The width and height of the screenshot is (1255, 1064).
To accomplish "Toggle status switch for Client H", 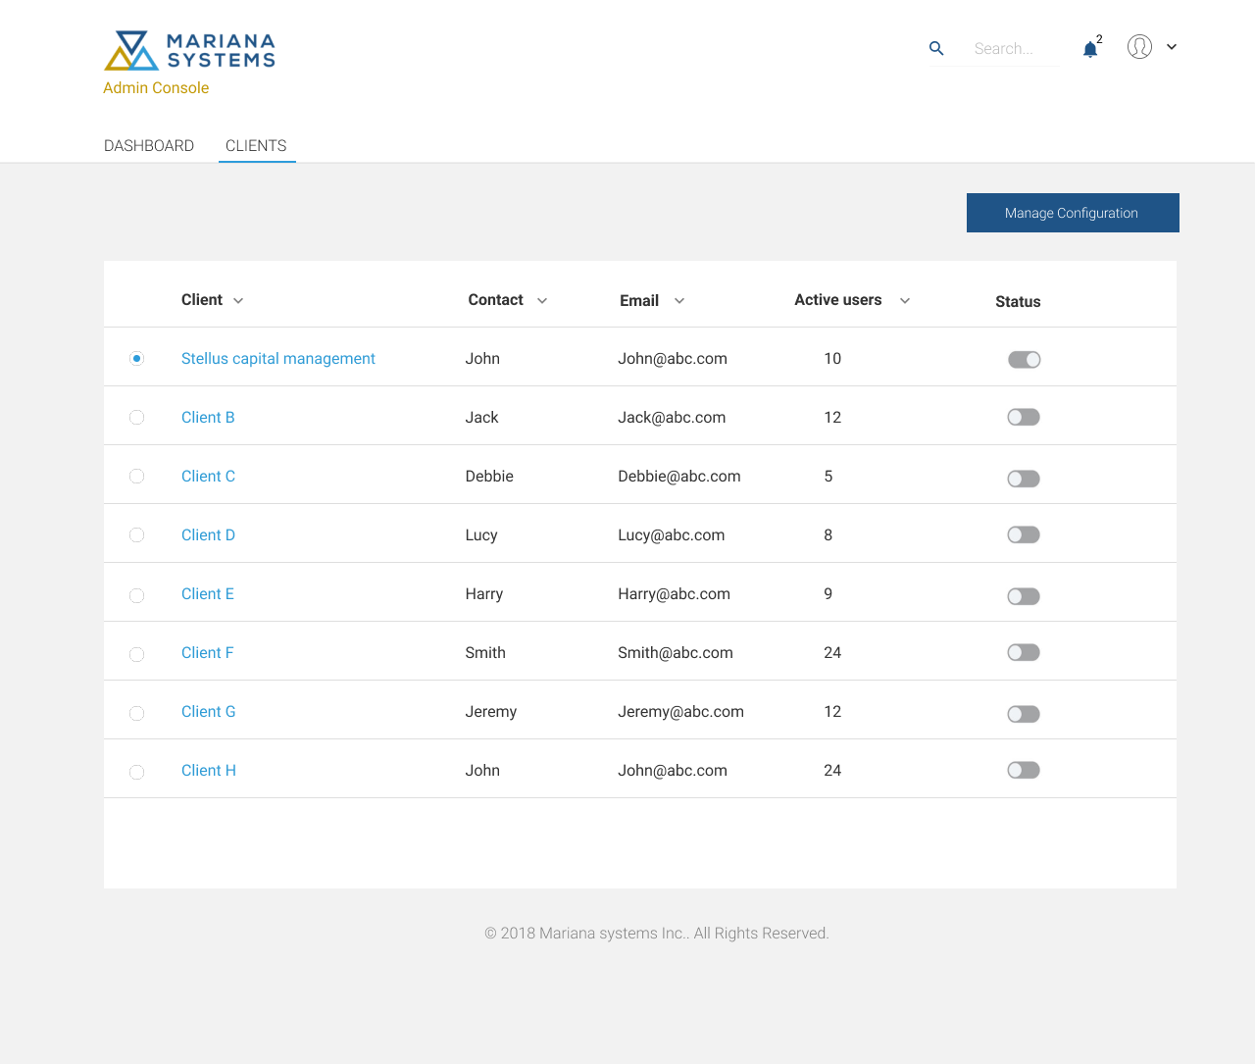I will tap(1024, 770).
